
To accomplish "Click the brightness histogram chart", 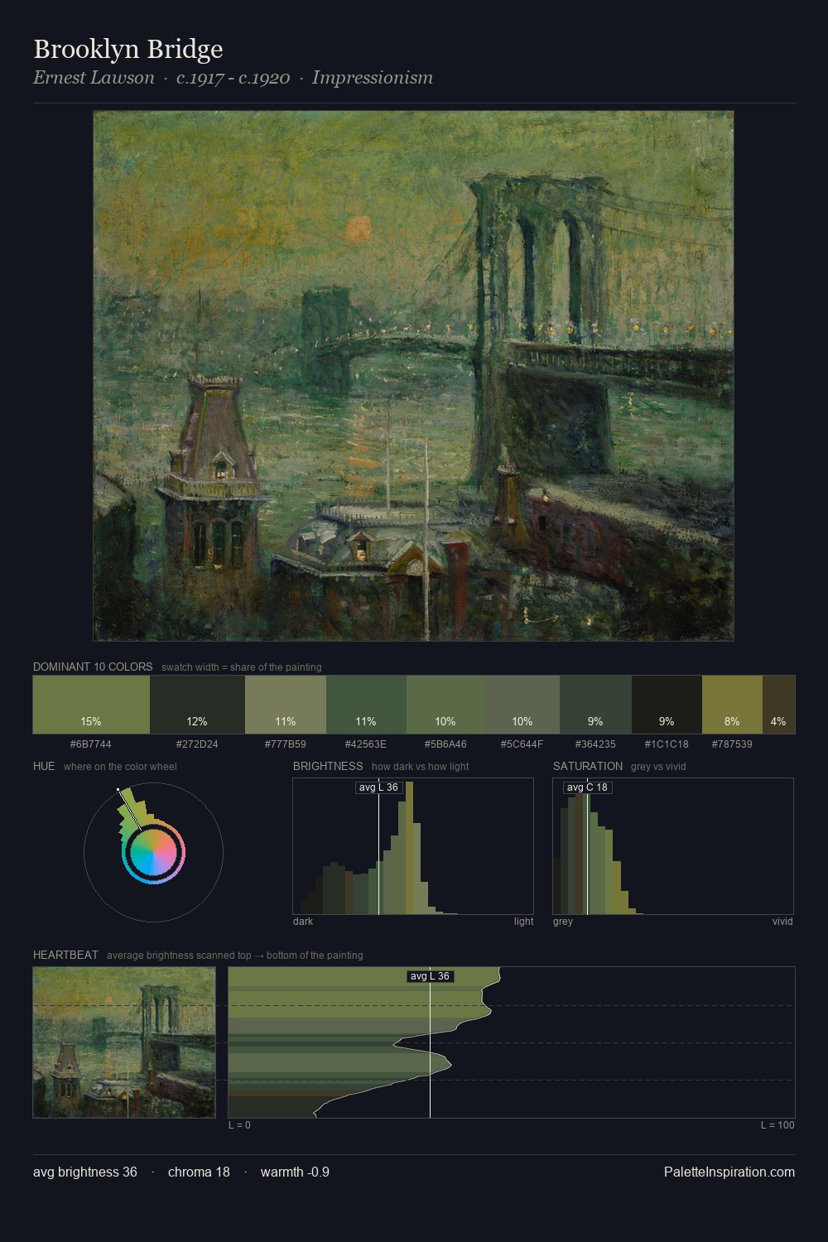I will [x=413, y=846].
